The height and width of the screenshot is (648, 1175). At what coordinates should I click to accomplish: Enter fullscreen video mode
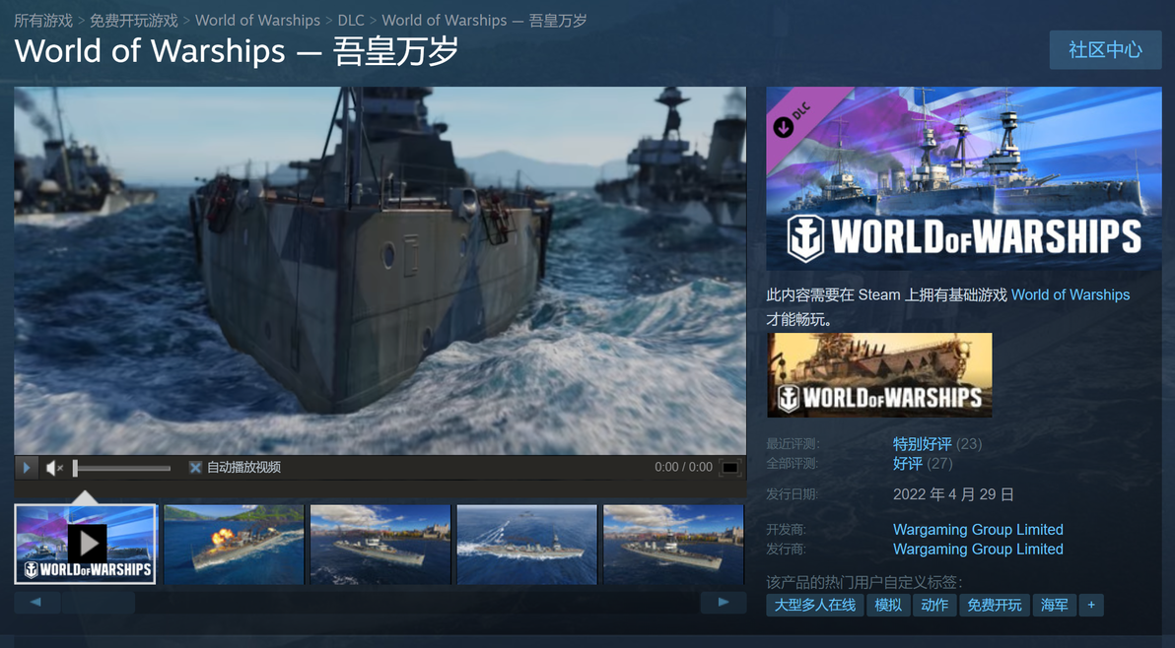729,468
